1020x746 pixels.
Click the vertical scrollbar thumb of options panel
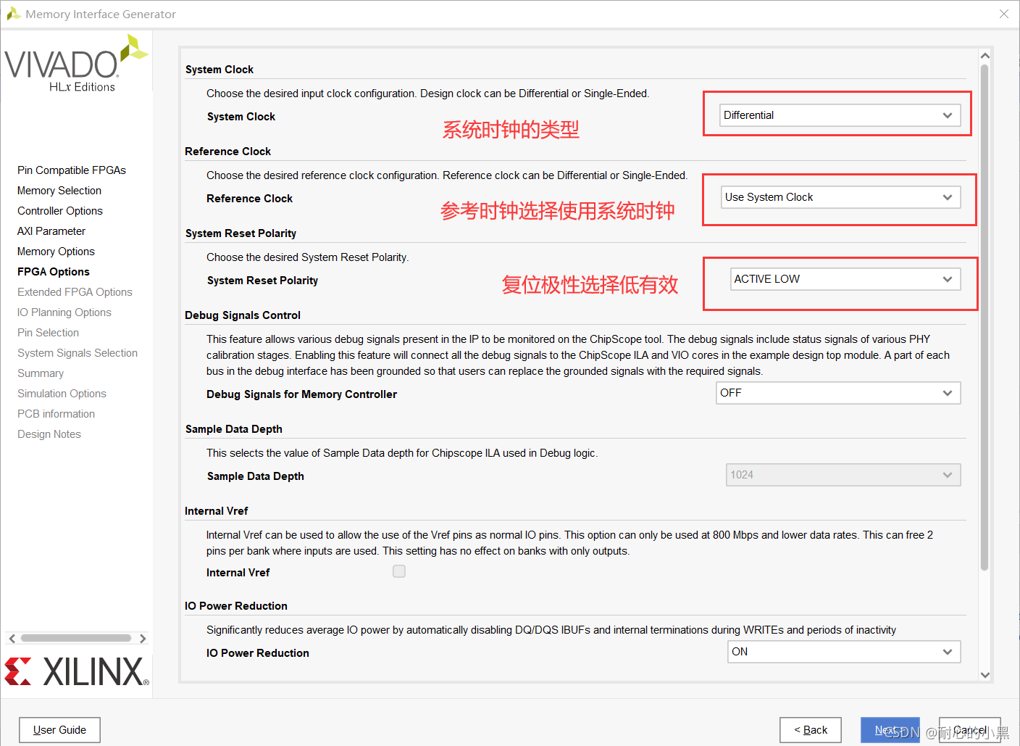click(985, 318)
